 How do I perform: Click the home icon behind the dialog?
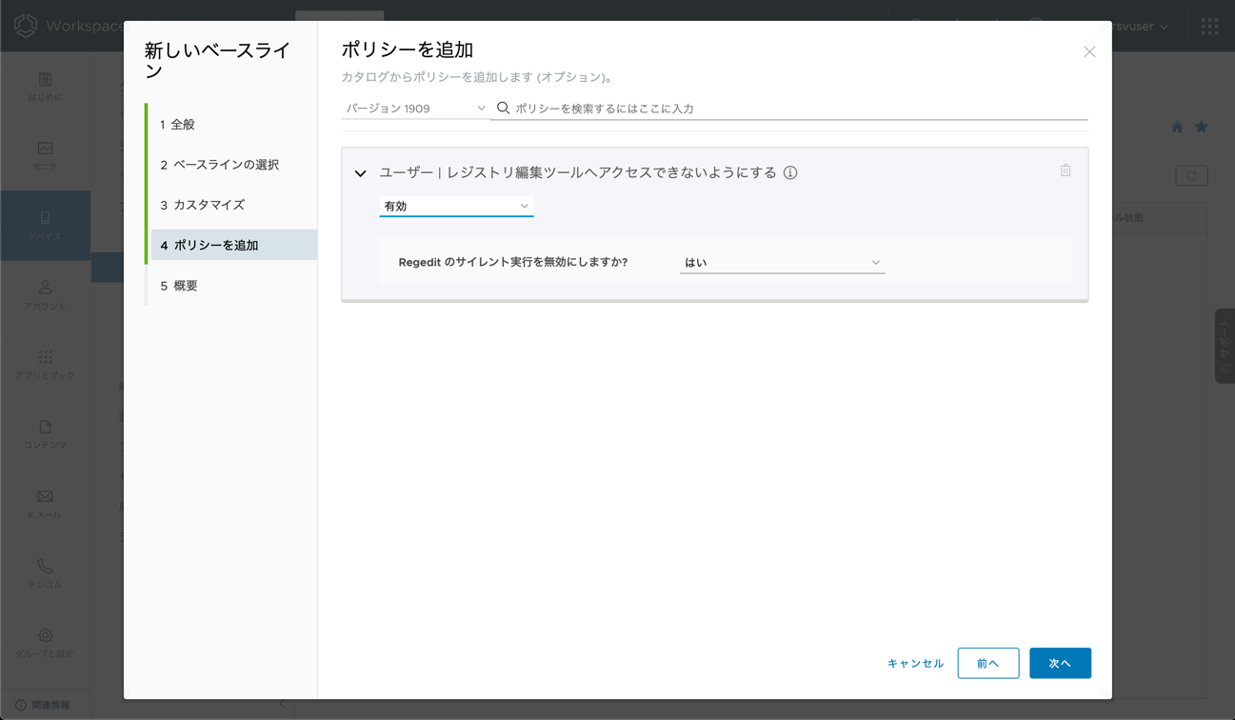pos(1177,127)
